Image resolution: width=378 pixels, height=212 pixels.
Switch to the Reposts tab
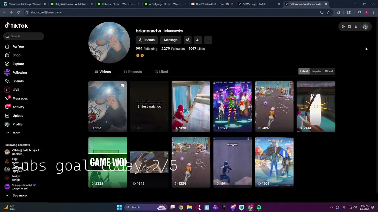pos(133,72)
